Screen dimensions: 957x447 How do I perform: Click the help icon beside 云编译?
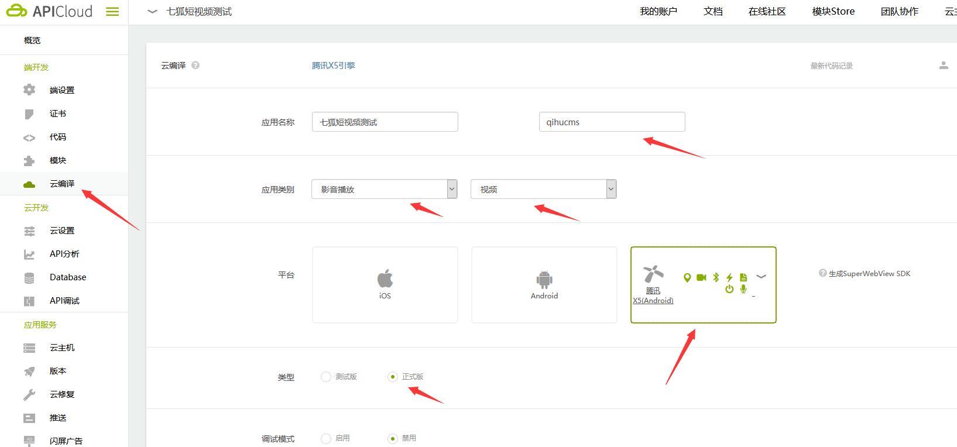tap(195, 66)
